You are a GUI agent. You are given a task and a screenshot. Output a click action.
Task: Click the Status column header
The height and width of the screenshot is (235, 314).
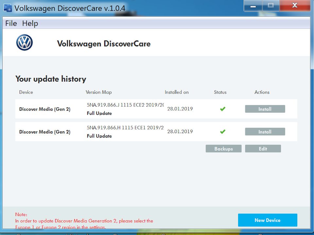coord(220,92)
